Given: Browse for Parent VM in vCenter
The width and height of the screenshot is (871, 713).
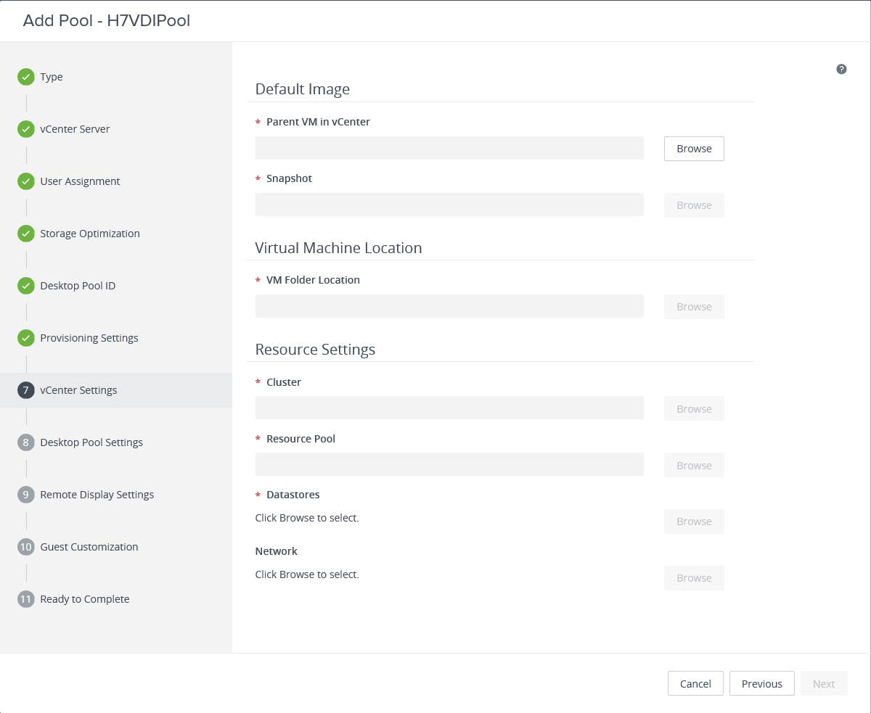Looking at the screenshot, I should click(694, 149).
